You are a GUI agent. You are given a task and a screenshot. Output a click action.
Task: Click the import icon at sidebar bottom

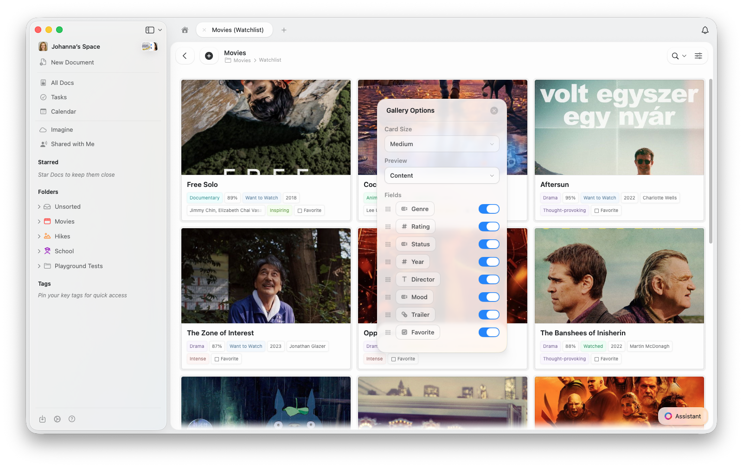coord(42,419)
